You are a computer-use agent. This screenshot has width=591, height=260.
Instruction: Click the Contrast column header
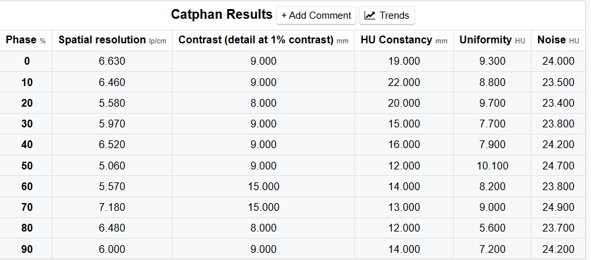pos(263,40)
